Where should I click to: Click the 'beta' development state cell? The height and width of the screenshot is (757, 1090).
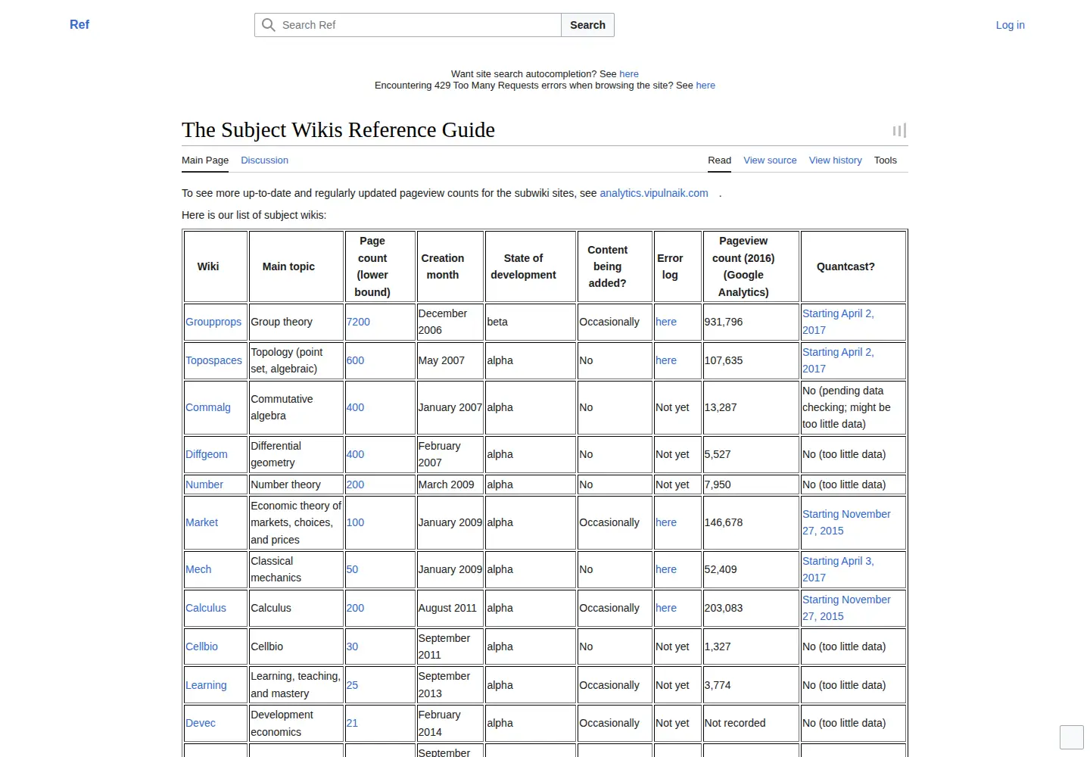tap(531, 322)
